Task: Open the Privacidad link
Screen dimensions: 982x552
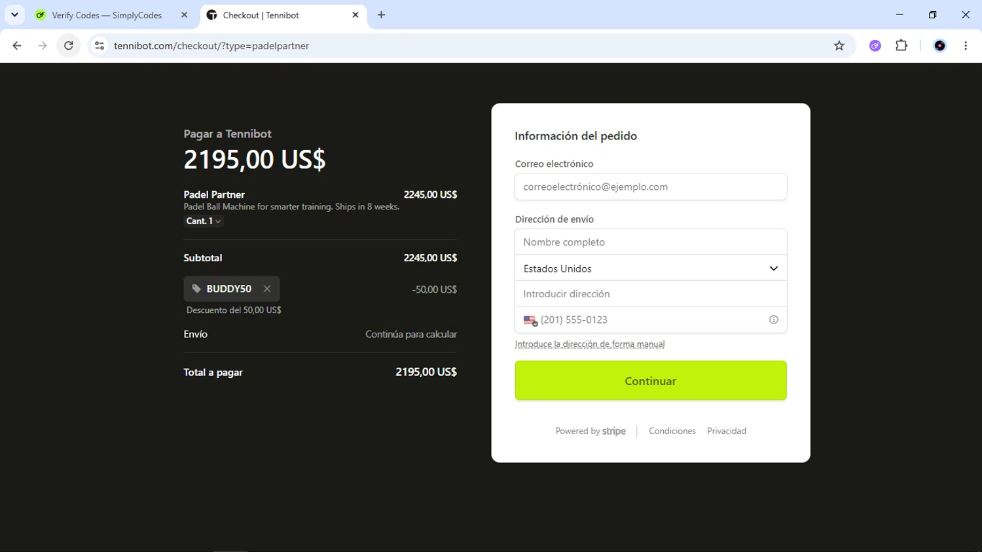Action: [727, 431]
